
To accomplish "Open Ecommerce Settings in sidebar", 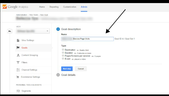I will tap(31, 77).
